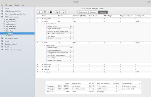The width and height of the screenshot is (151, 97).
Task: Switch to the Sessions tab
Action: tap(93, 12)
